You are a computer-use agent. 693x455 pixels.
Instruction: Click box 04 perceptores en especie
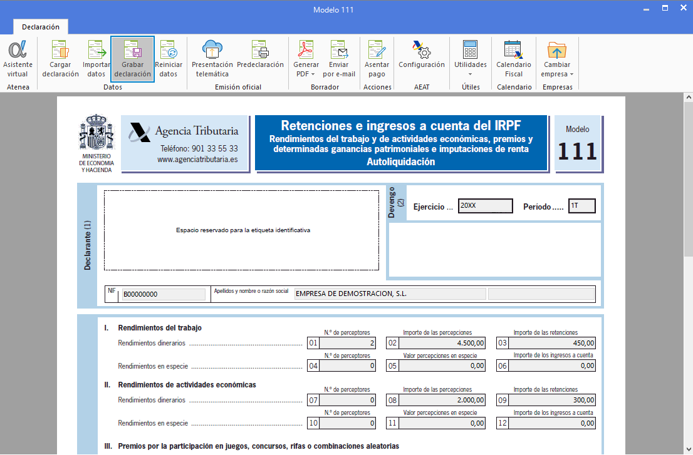point(347,366)
